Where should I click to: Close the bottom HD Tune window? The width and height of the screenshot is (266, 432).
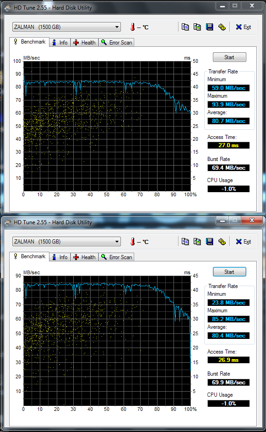coord(252,220)
